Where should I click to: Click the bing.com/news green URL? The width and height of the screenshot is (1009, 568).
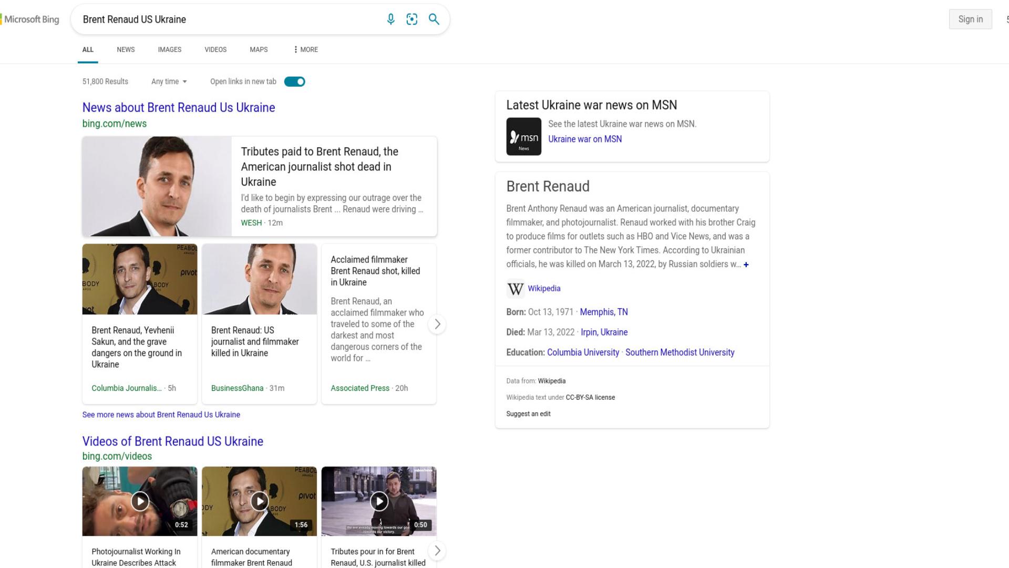point(115,124)
